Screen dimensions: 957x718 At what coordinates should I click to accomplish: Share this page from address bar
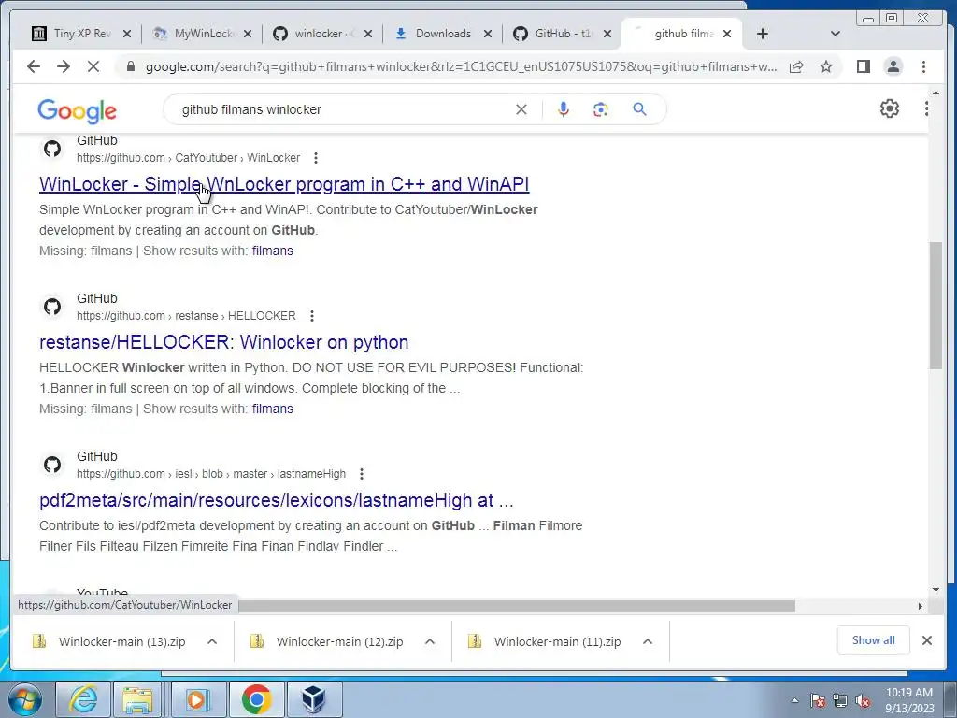coord(796,66)
